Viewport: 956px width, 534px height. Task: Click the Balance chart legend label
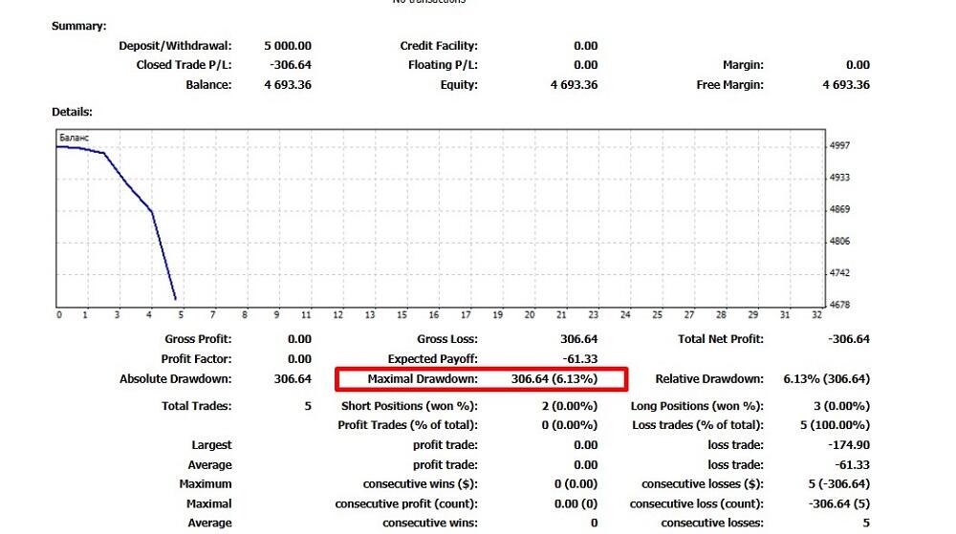tap(74, 139)
